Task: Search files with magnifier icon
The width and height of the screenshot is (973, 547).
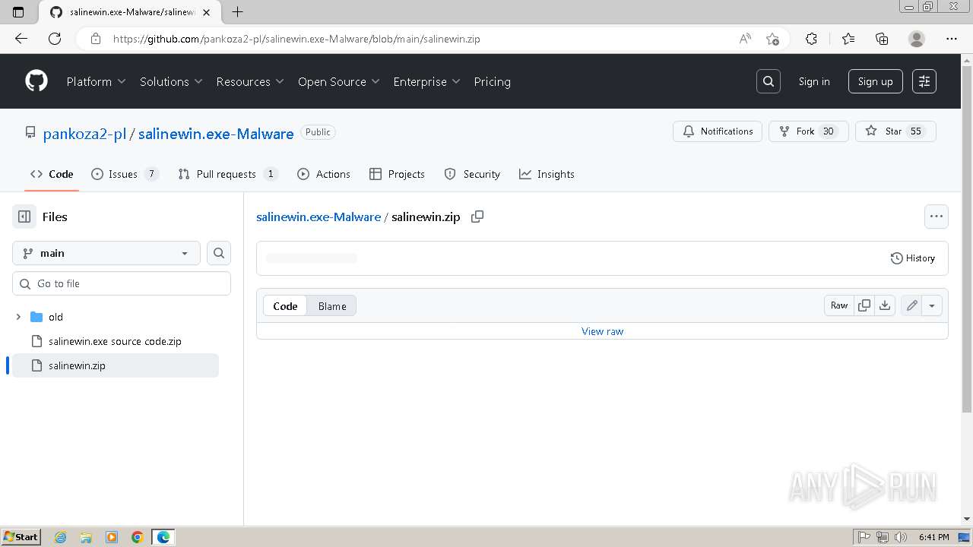Action: pyautogui.click(x=219, y=253)
